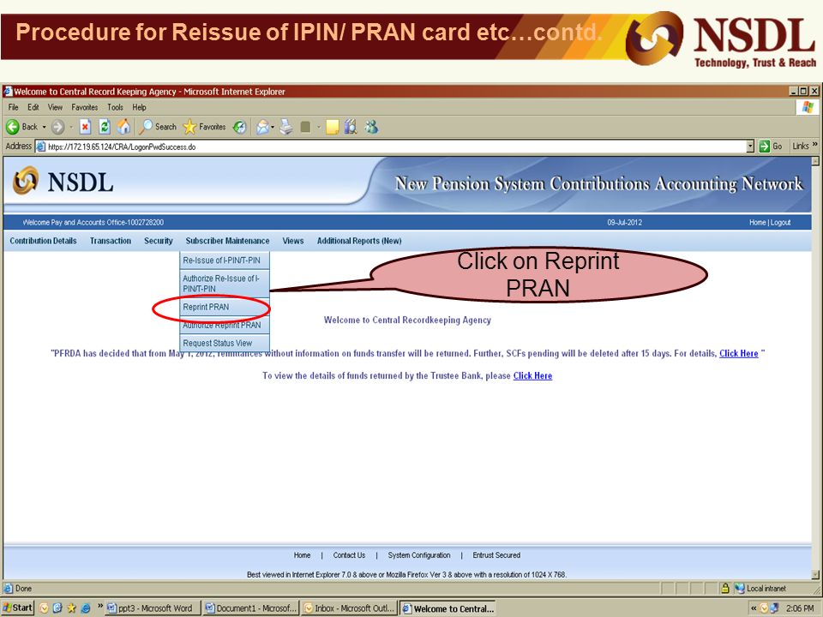823x617 pixels.
Task: Open Contribution Details menu
Action: click(43, 241)
